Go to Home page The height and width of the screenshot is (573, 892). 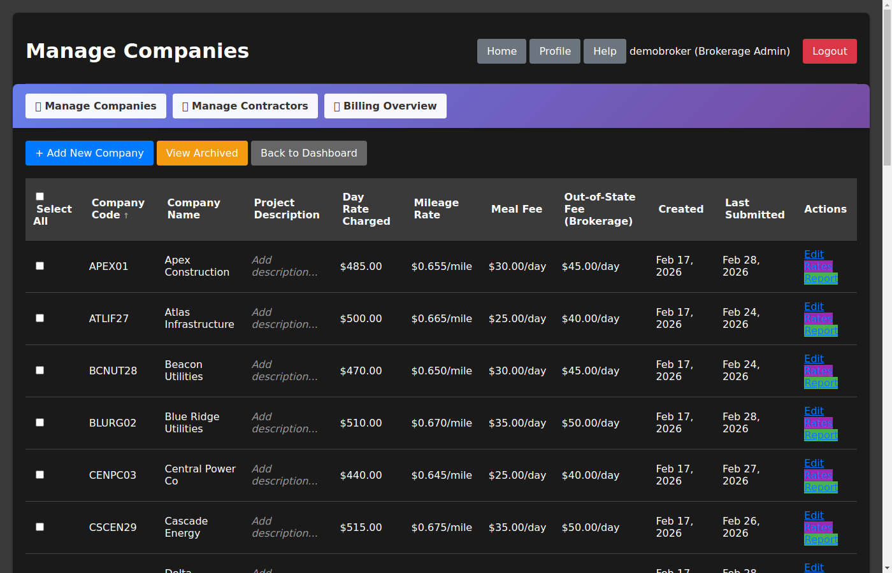coord(502,52)
